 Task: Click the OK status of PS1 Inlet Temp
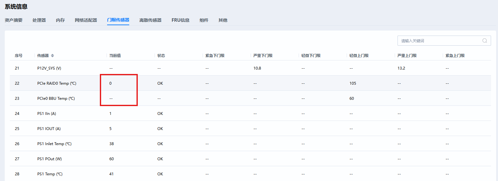tap(160, 144)
